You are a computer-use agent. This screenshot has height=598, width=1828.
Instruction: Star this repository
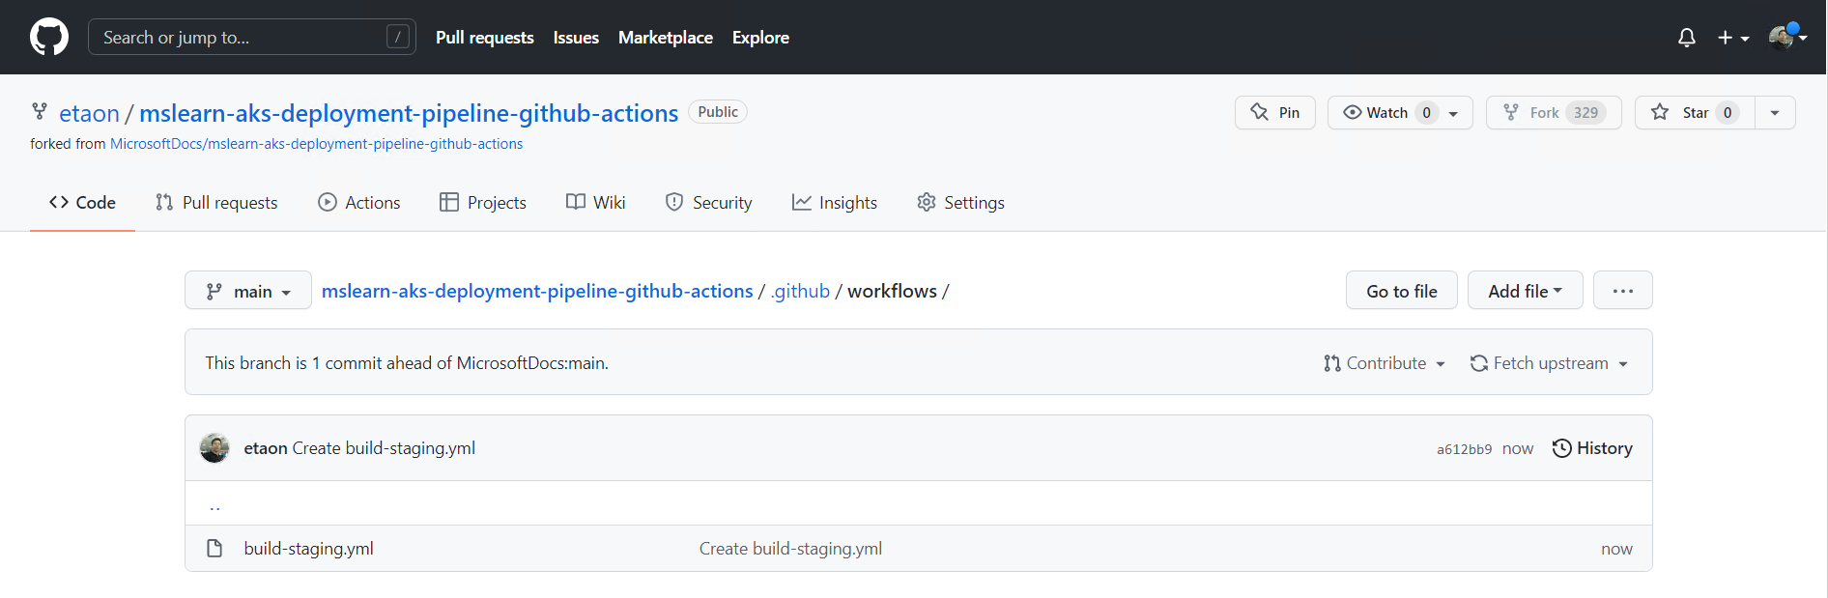click(1695, 112)
